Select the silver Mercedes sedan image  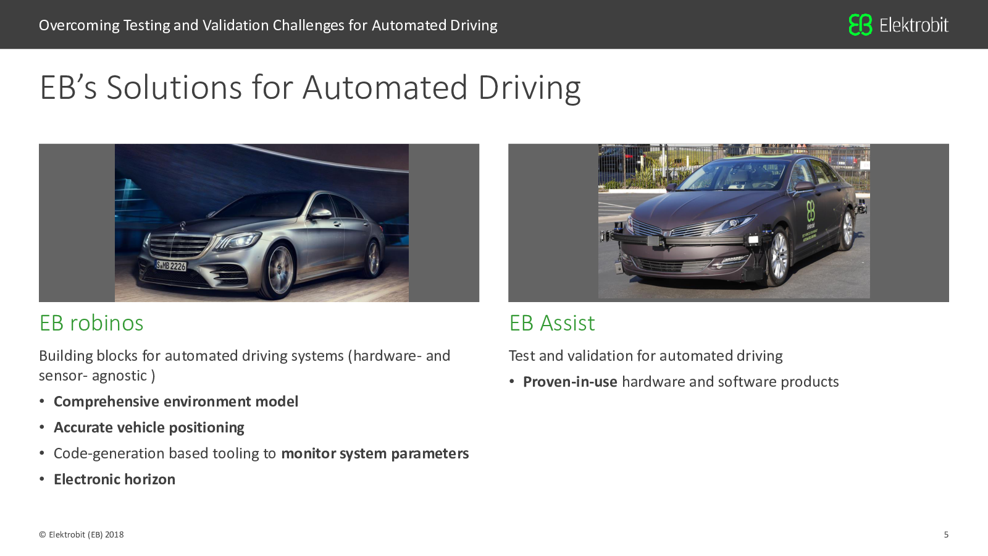point(262,223)
